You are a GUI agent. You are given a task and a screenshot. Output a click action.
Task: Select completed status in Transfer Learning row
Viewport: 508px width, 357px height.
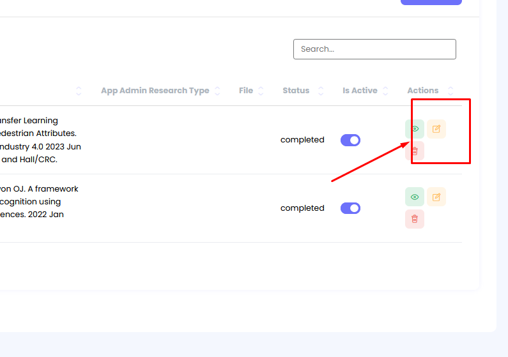302,140
